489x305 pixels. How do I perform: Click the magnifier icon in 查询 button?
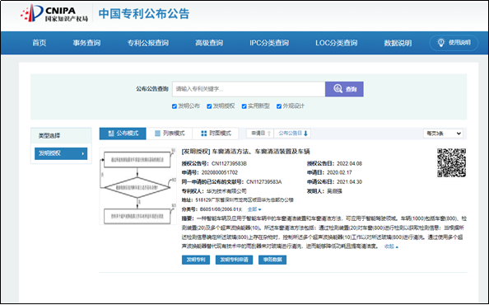tap(338, 89)
